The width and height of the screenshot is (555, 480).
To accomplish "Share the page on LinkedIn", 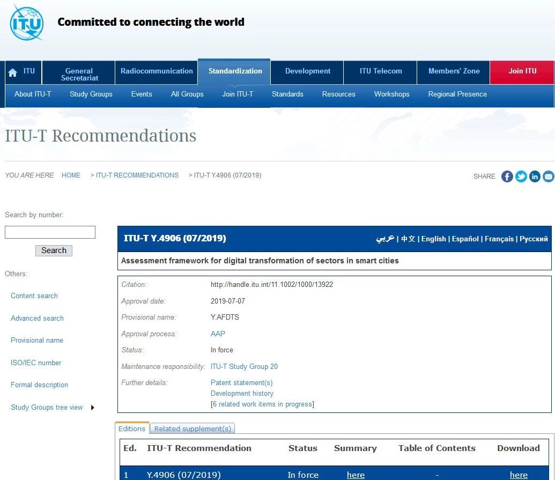I will (x=535, y=176).
